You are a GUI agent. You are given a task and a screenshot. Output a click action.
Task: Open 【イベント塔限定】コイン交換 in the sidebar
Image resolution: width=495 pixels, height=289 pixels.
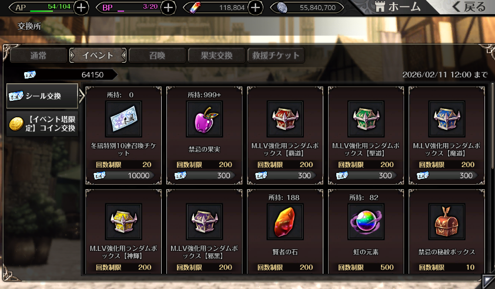pos(42,124)
